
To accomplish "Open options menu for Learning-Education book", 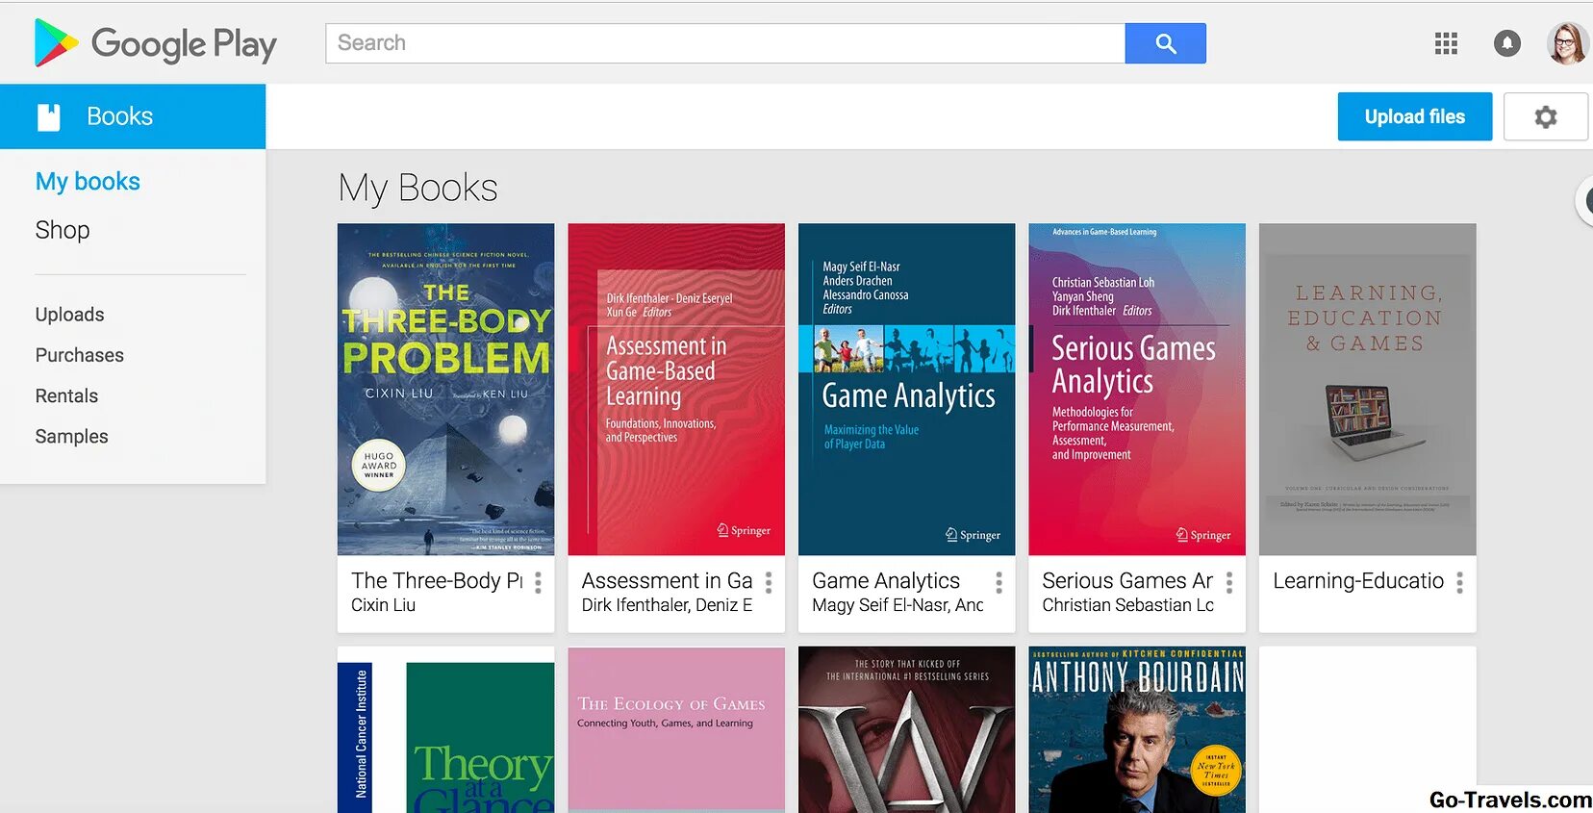I will click(x=1459, y=582).
